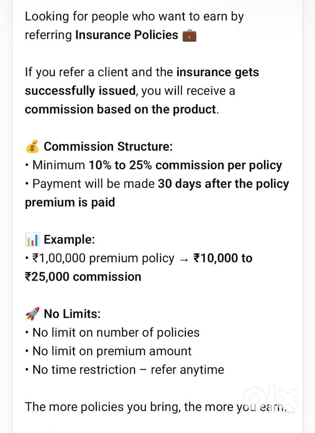Click the ₹1,00,000 premium policy text
Screen dimensions: 315x433
[103, 258]
